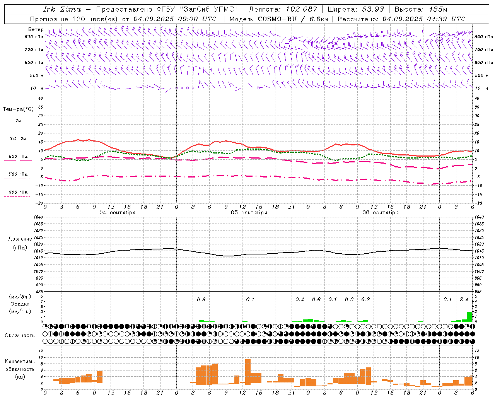
Task: Click the Тем-ра(°C) axis label
Action: (18, 109)
